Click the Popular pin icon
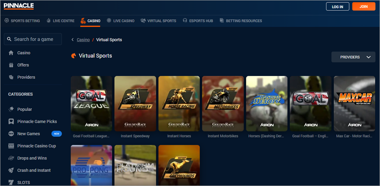This screenshot has width=380, height=186. pos(11,109)
